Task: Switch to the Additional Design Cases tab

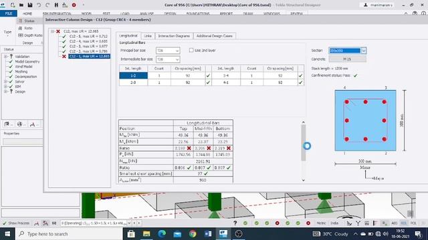Action: coord(215,36)
